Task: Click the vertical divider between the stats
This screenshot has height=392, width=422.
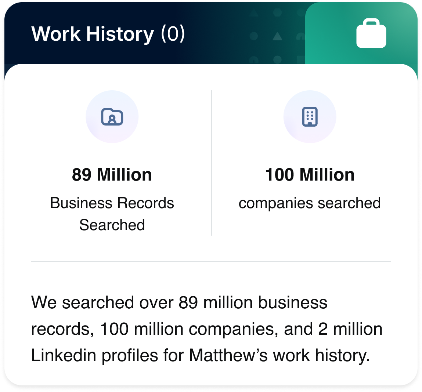Action: tap(212, 163)
